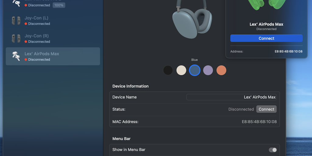312x156 pixels.
Task: Select Joy-Con (R) in the device list
Action: coord(53,38)
